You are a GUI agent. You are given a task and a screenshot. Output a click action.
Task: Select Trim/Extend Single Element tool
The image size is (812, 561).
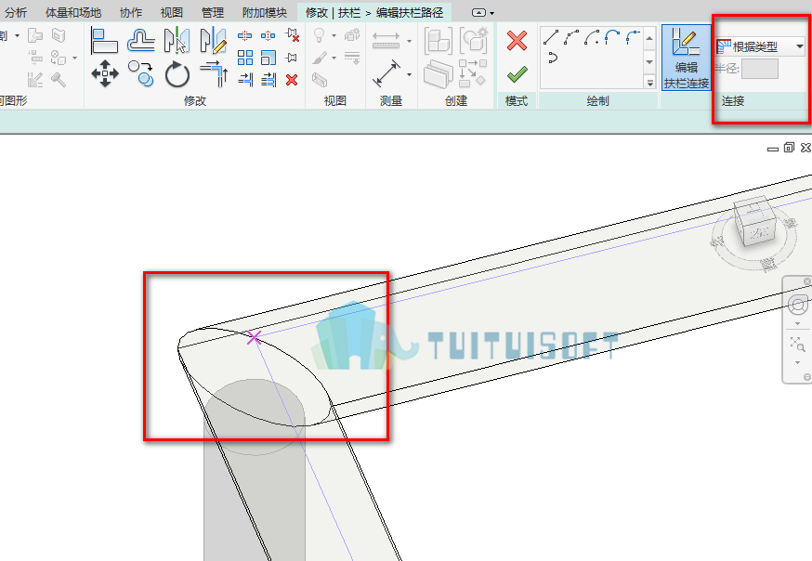(x=245, y=80)
